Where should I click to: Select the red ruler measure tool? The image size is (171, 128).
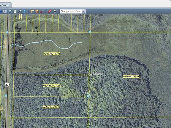pyautogui.click(x=50, y=11)
